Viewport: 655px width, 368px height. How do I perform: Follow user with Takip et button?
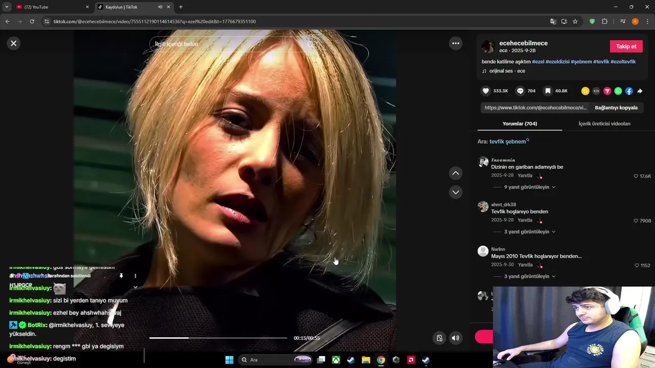pos(626,47)
